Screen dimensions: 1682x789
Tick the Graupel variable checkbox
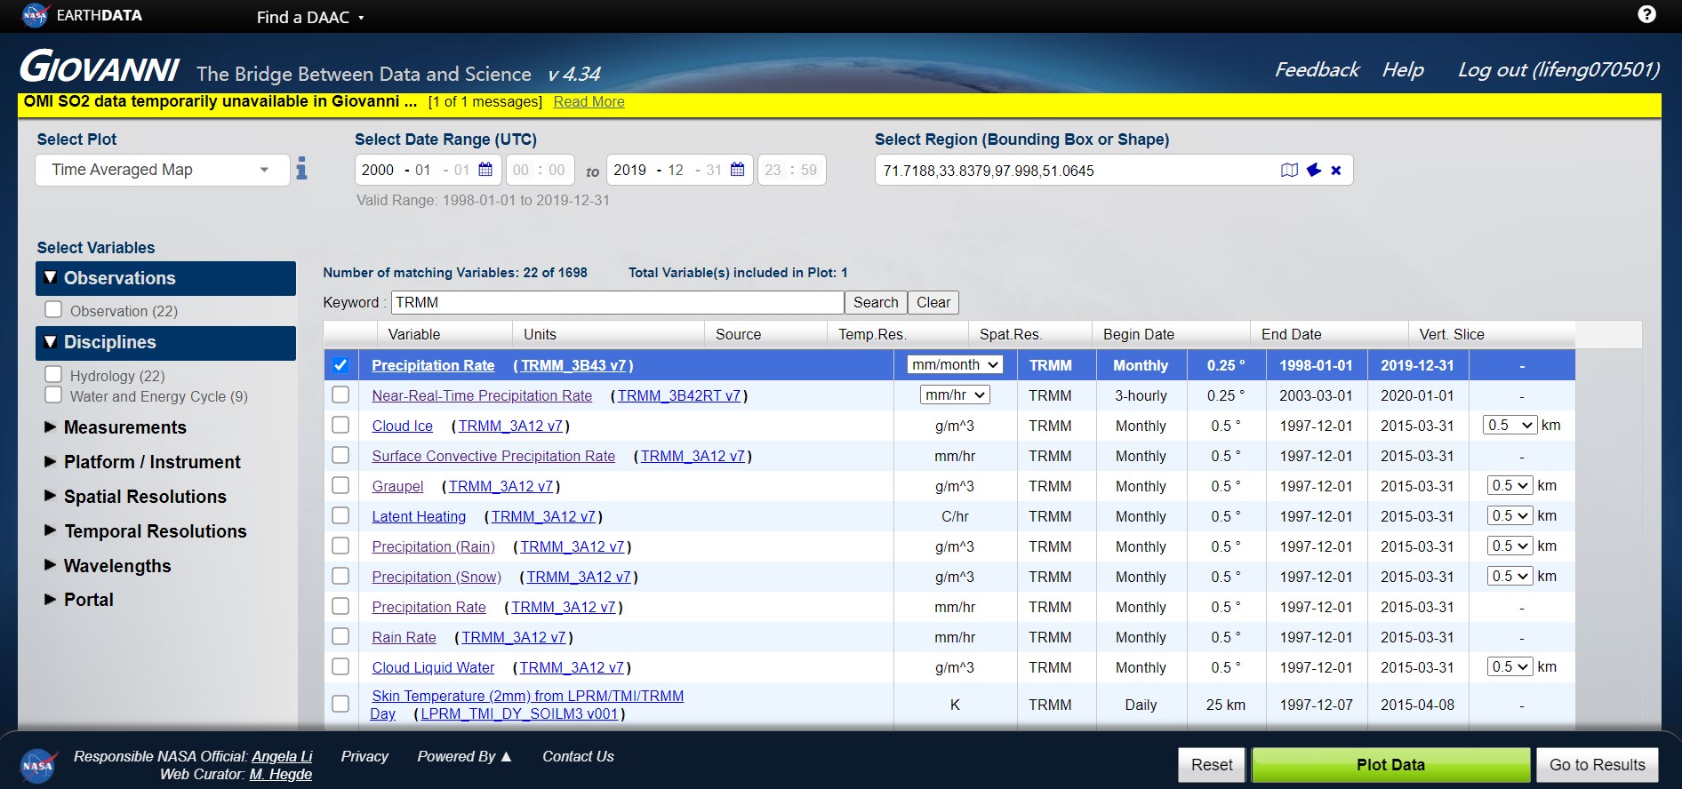pos(340,485)
